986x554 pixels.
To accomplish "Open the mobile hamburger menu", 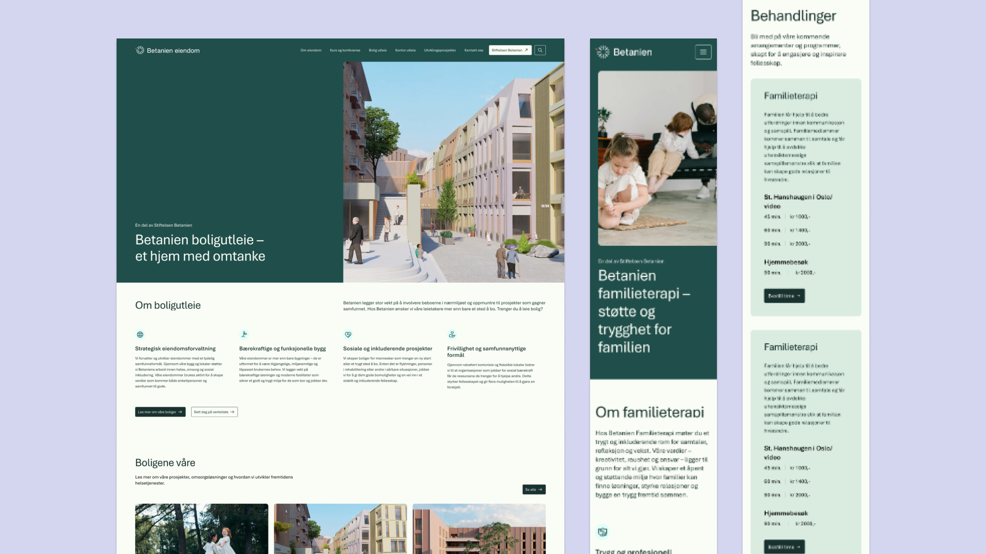I will click(703, 52).
